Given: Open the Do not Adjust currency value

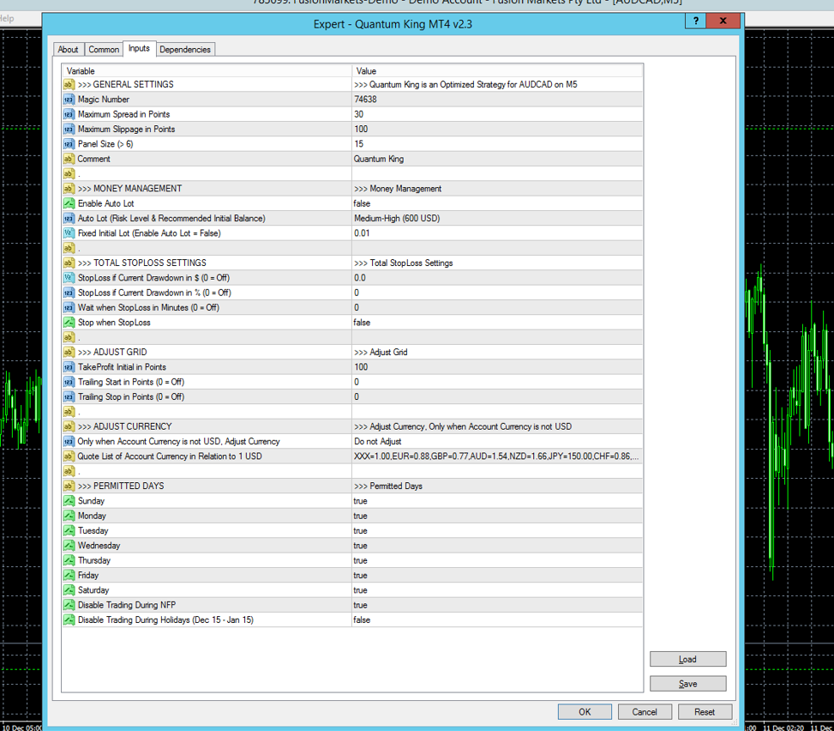Looking at the screenshot, I should point(378,441).
